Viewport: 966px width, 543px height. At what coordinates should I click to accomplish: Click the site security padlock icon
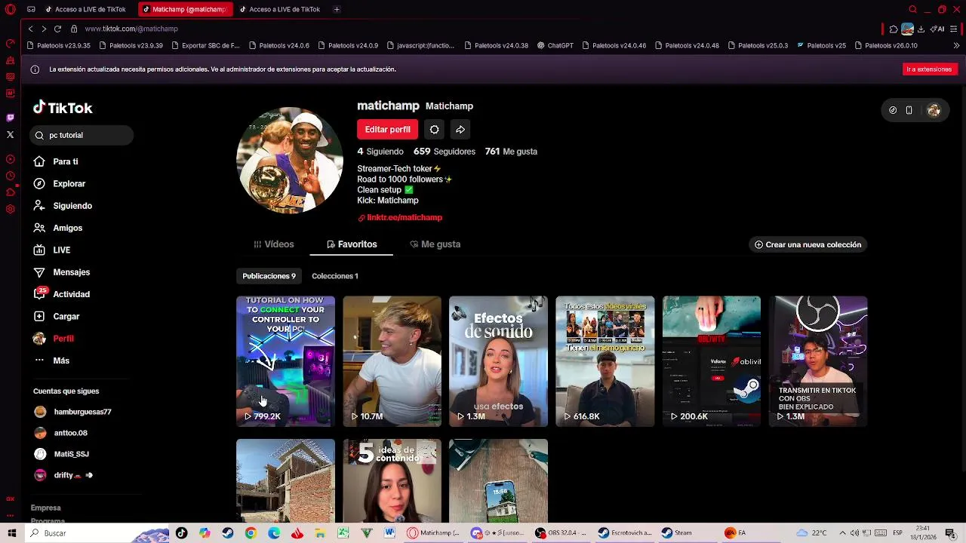(74, 29)
